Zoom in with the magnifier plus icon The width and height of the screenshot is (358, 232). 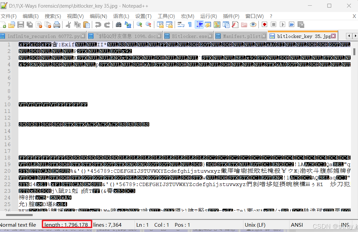click(139, 25)
